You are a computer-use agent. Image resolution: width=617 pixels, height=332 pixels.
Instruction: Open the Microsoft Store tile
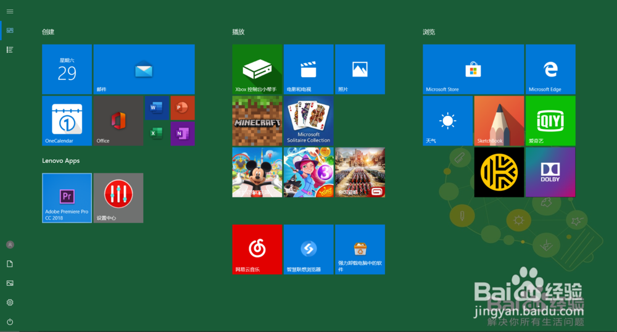pyautogui.click(x=473, y=69)
